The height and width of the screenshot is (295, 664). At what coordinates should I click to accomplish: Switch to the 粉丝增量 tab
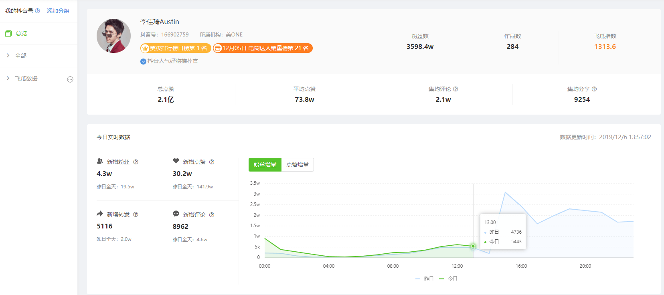[x=265, y=165]
